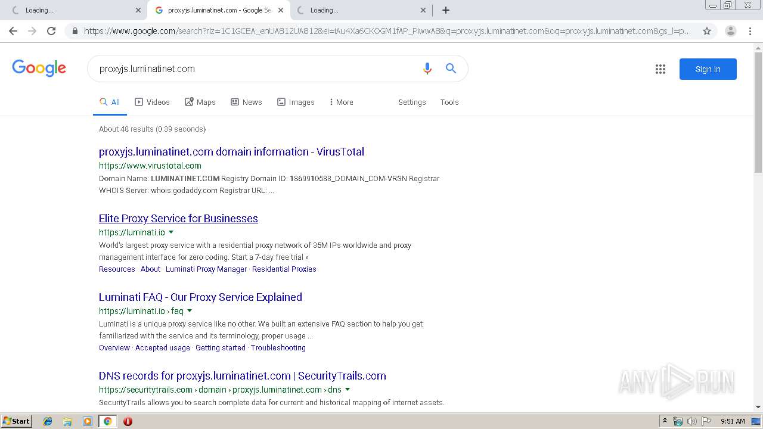Screen dimensions: 763x429
Task: Open the Accepted usage sitelink
Action: [x=163, y=347]
